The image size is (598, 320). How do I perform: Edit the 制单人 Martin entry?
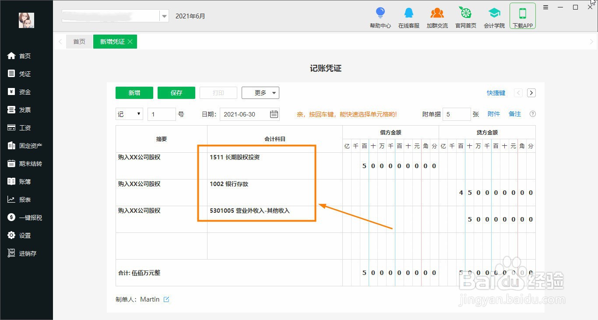pyautogui.click(x=166, y=299)
